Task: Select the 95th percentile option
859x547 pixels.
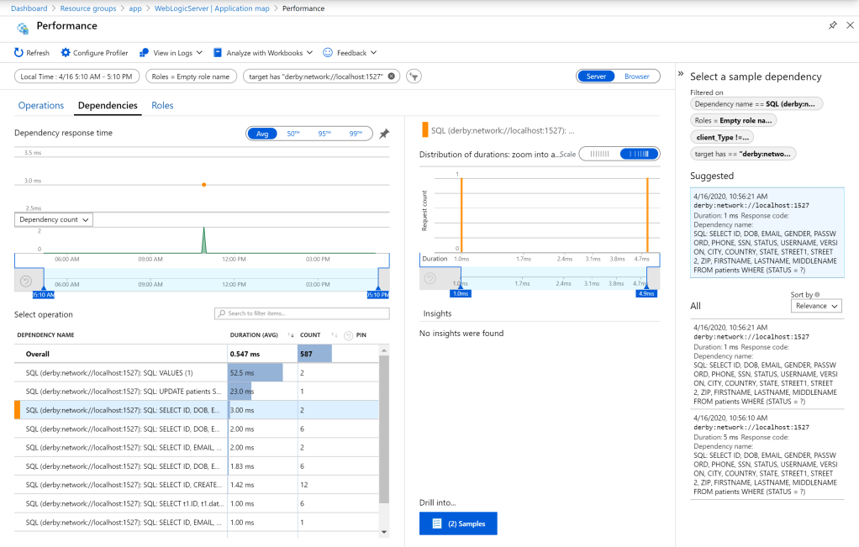Action: [325, 134]
